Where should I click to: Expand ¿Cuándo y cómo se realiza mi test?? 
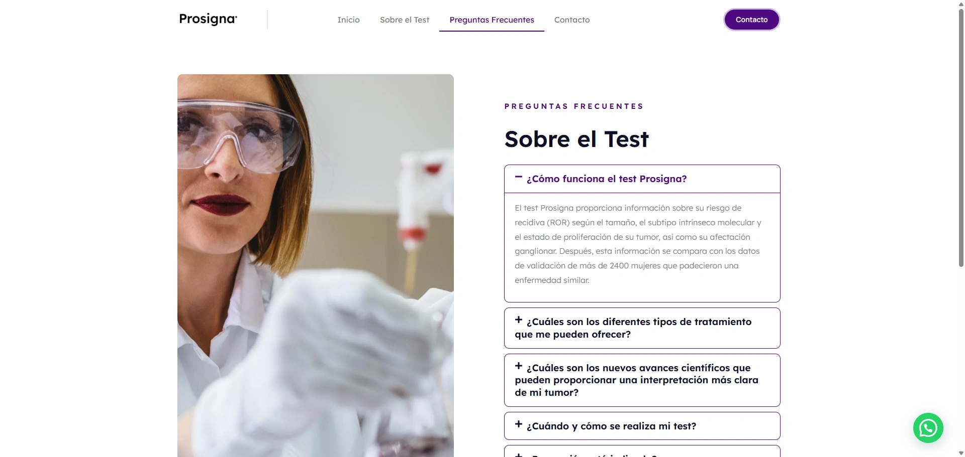[642, 426]
